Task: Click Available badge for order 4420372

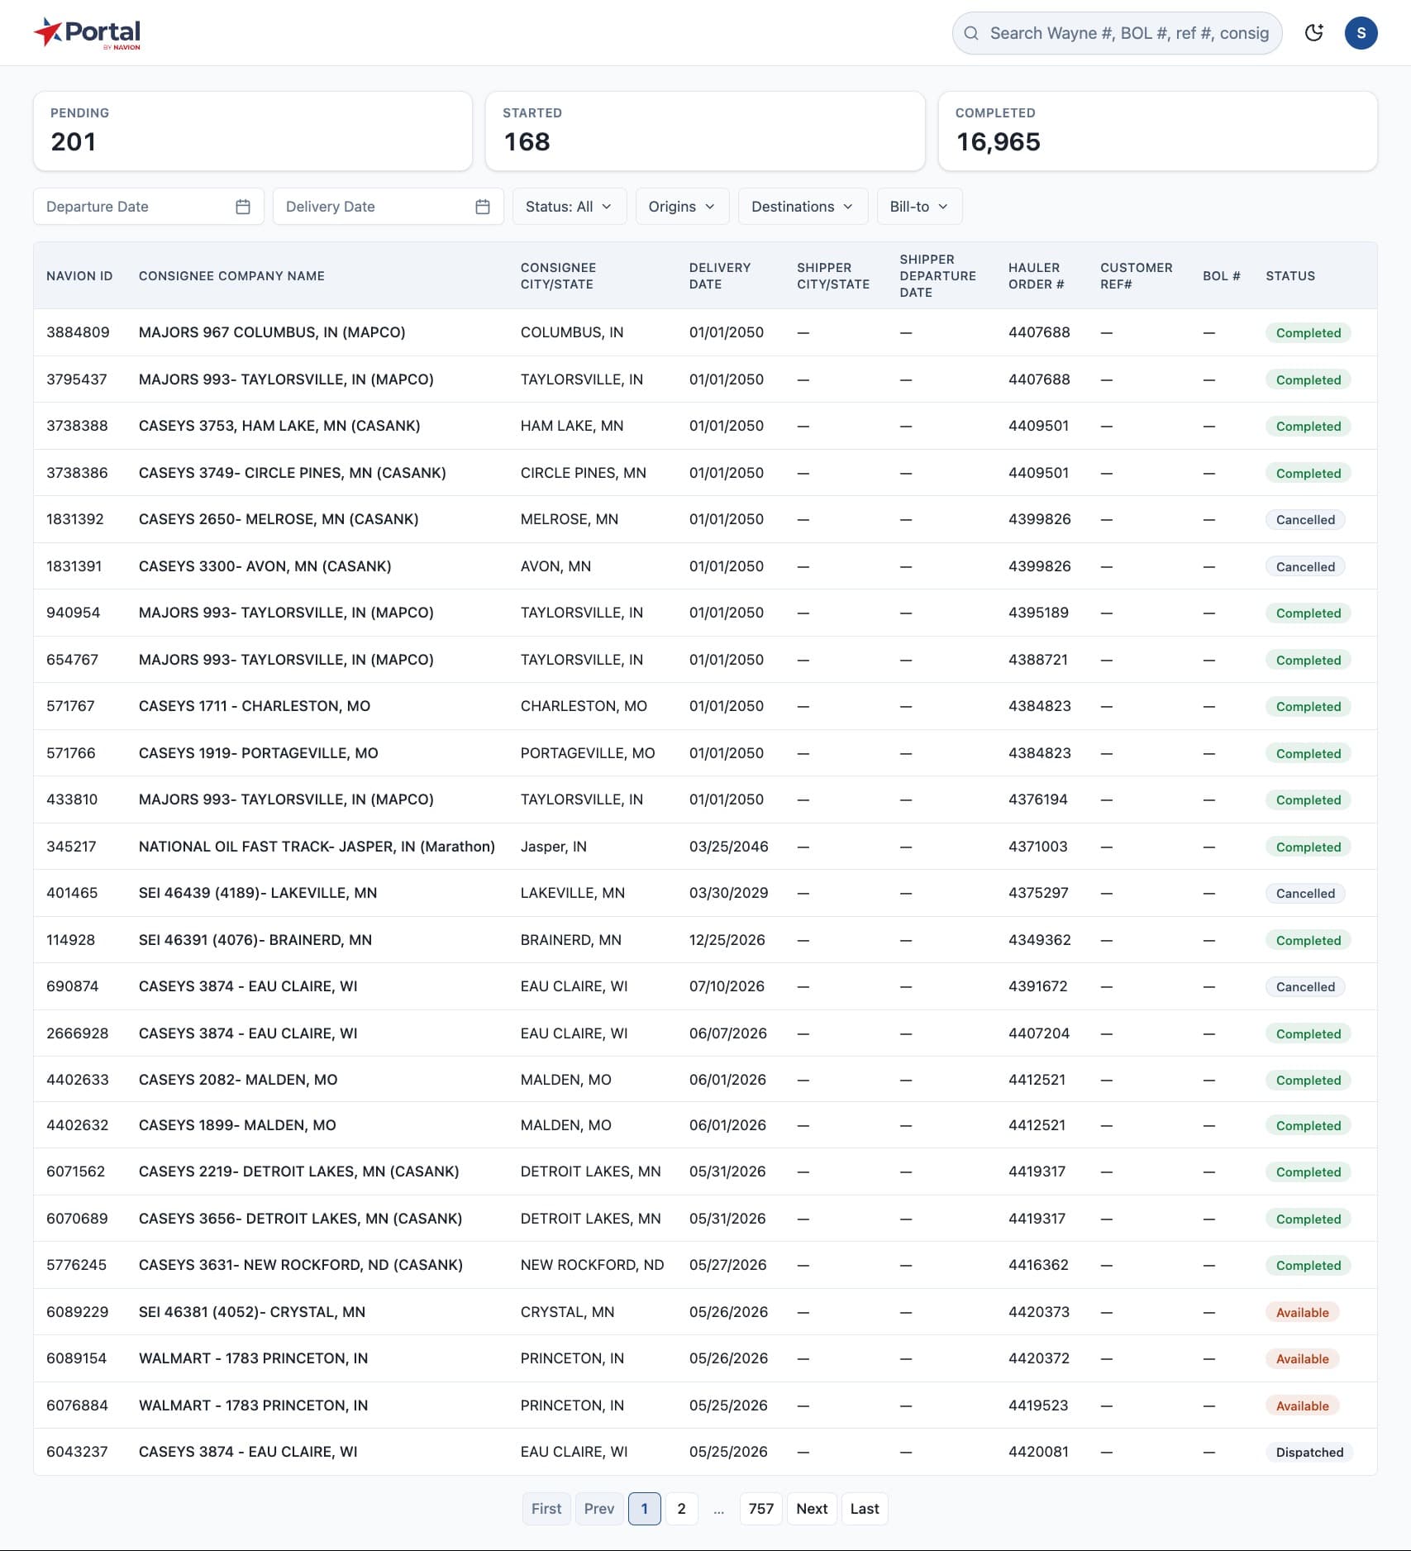Action: [1303, 1359]
